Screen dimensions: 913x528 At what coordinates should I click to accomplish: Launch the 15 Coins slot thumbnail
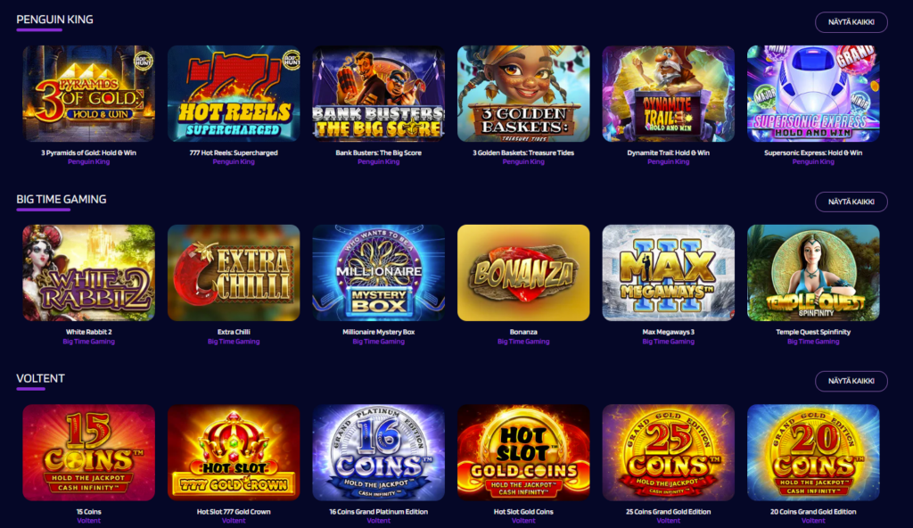click(88, 453)
